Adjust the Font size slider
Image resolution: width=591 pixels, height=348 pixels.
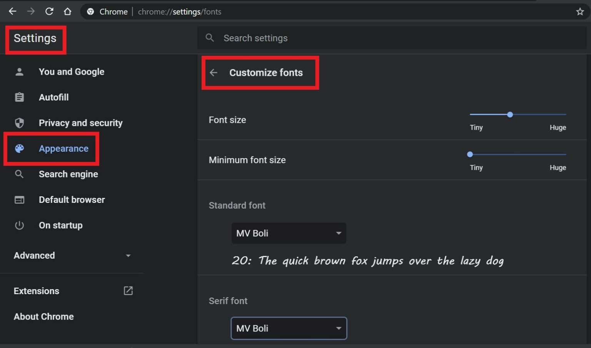[510, 114]
